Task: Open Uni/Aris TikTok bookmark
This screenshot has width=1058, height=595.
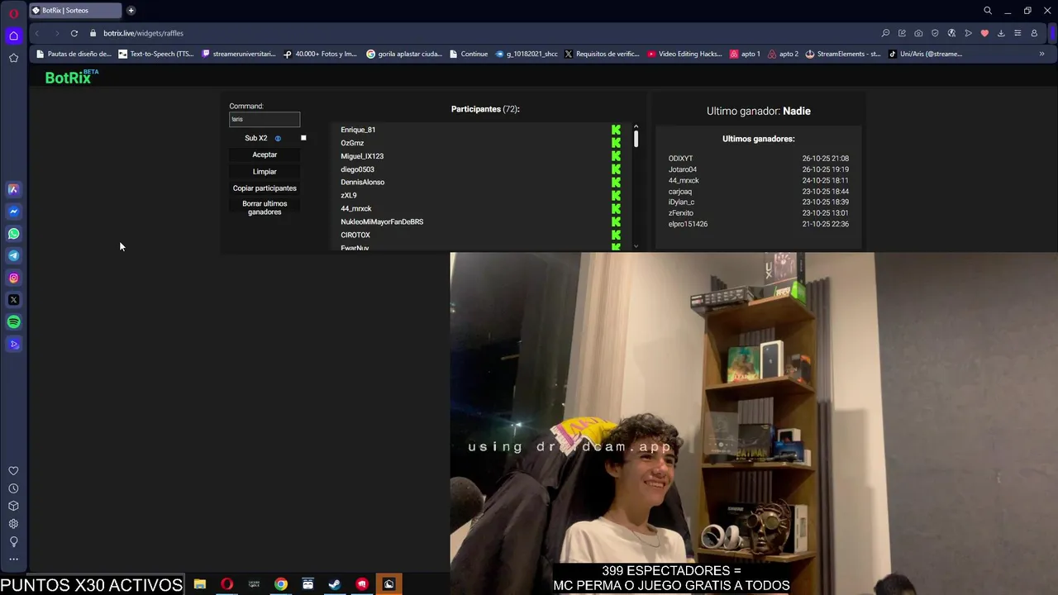Action: pyautogui.click(x=926, y=54)
